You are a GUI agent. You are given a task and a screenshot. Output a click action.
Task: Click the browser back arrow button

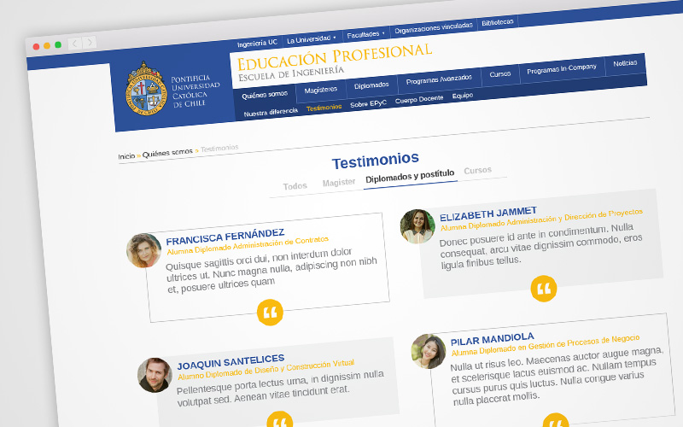pyautogui.click(x=75, y=44)
